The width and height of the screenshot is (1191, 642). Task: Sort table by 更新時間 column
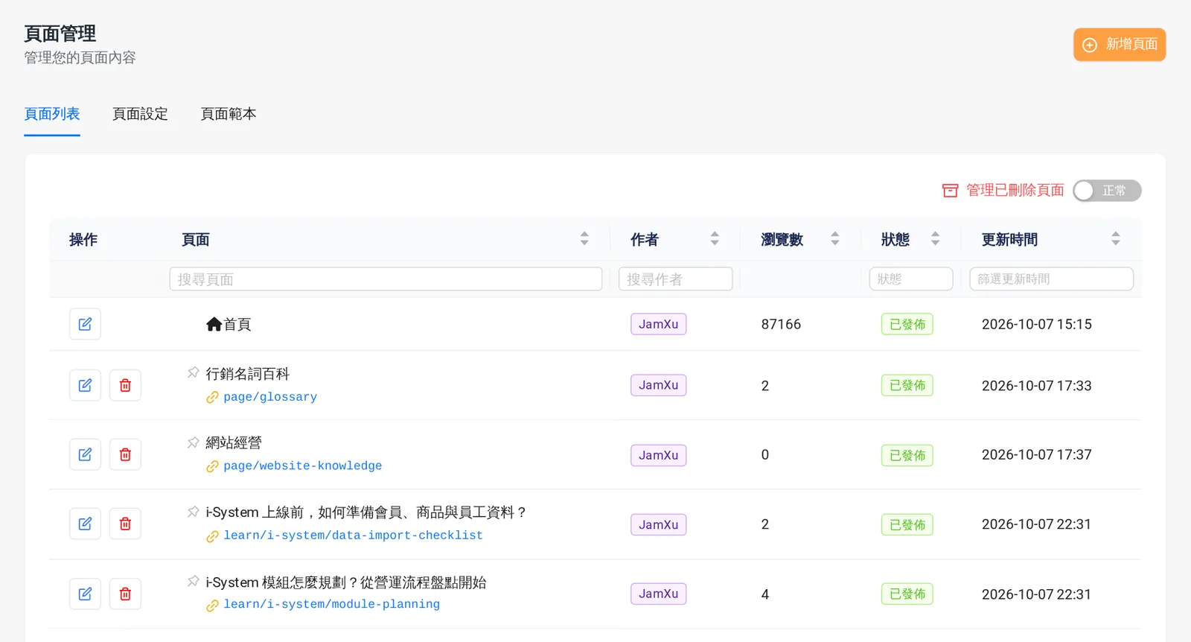(1116, 239)
